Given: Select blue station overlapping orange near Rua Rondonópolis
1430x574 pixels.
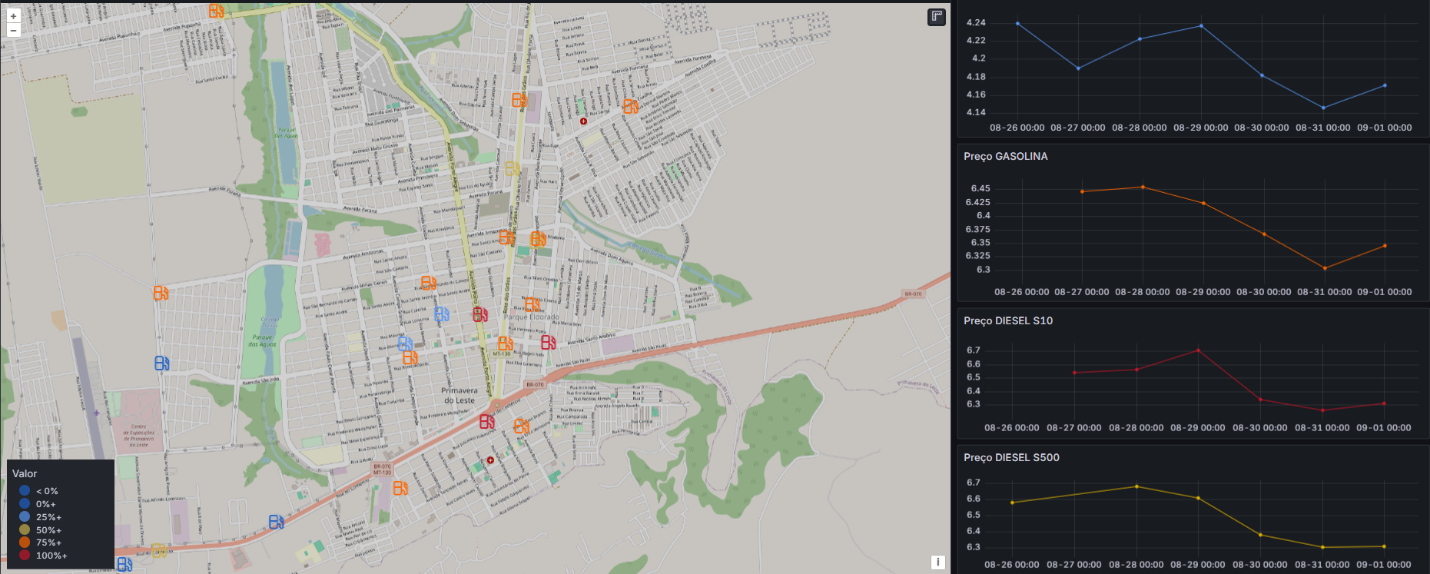Looking at the screenshot, I should pyautogui.click(x=405, y=343).
